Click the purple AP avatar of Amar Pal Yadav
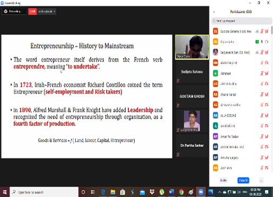The width and height of the screenshot is (273, 197). pyautogui.click(x=215, y=136)
